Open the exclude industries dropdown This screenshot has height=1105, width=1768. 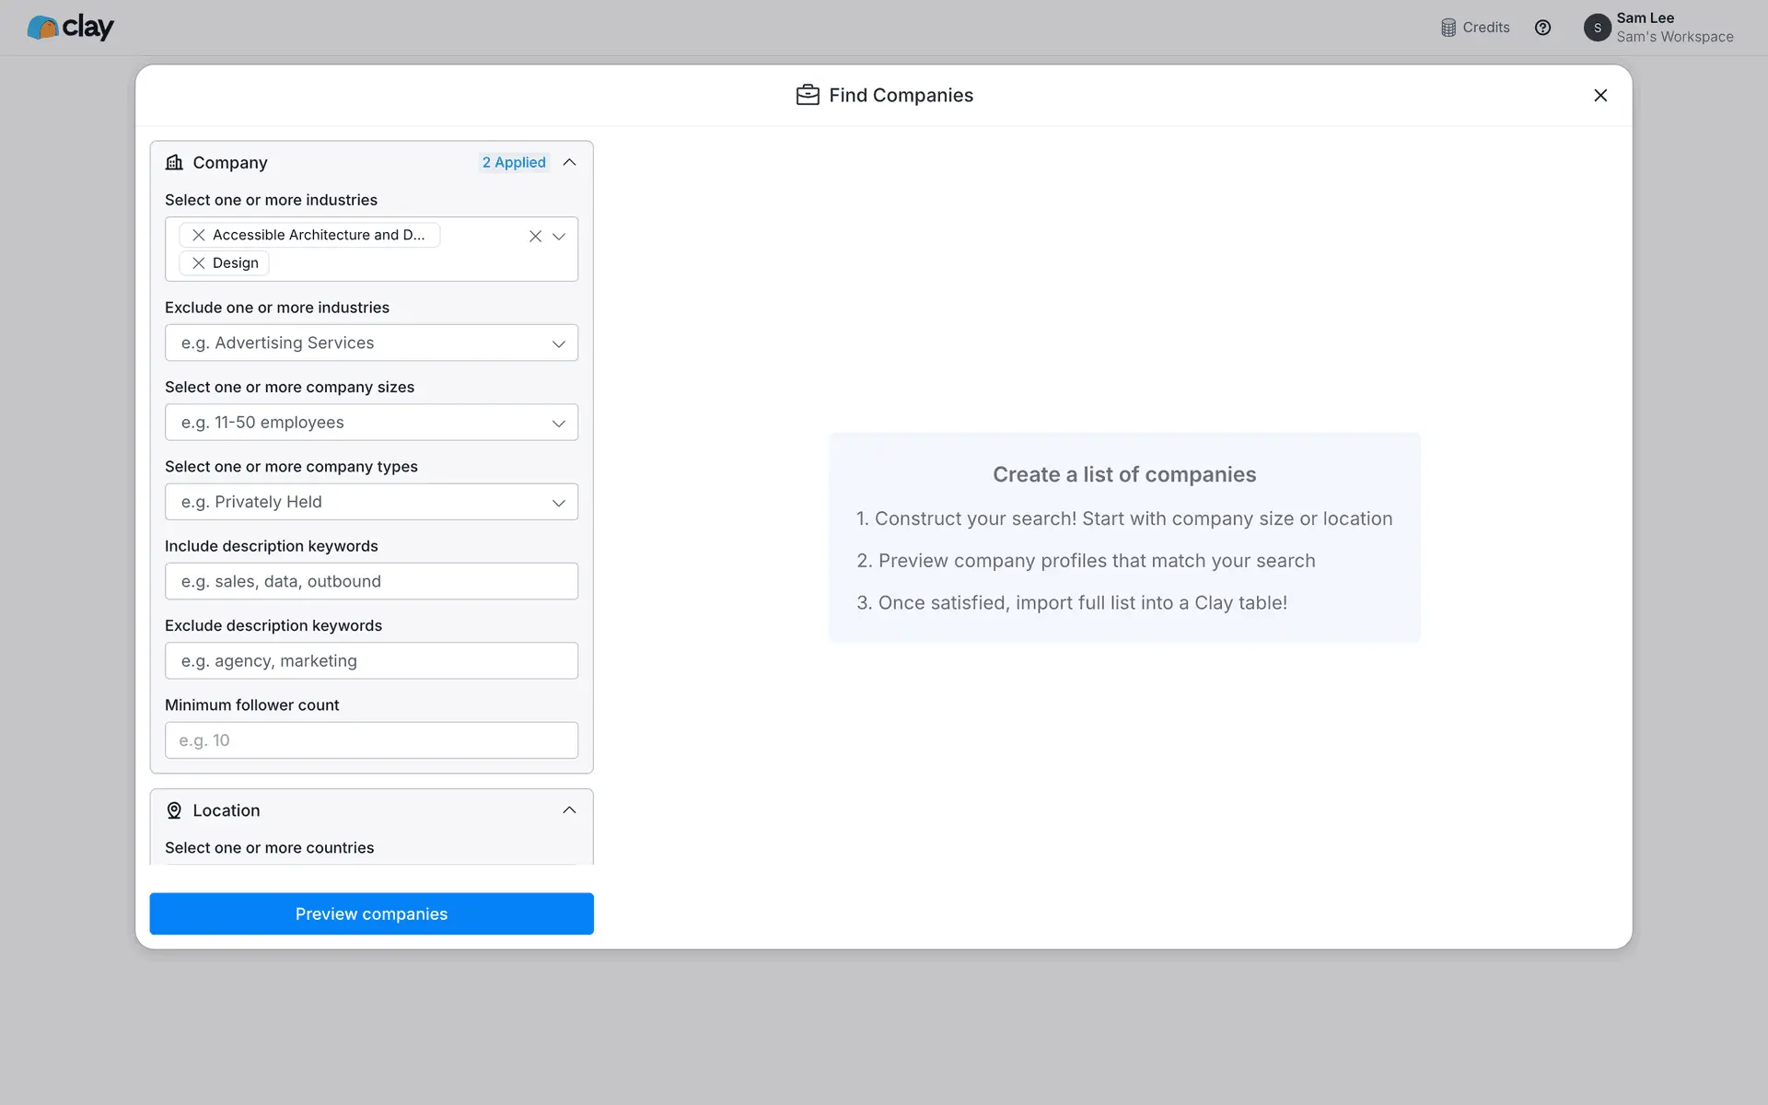(371, 343)
